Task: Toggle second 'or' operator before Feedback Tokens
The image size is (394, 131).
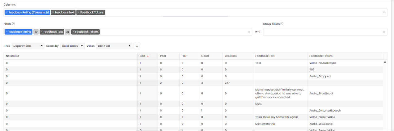Action: [x=68, y=32]
